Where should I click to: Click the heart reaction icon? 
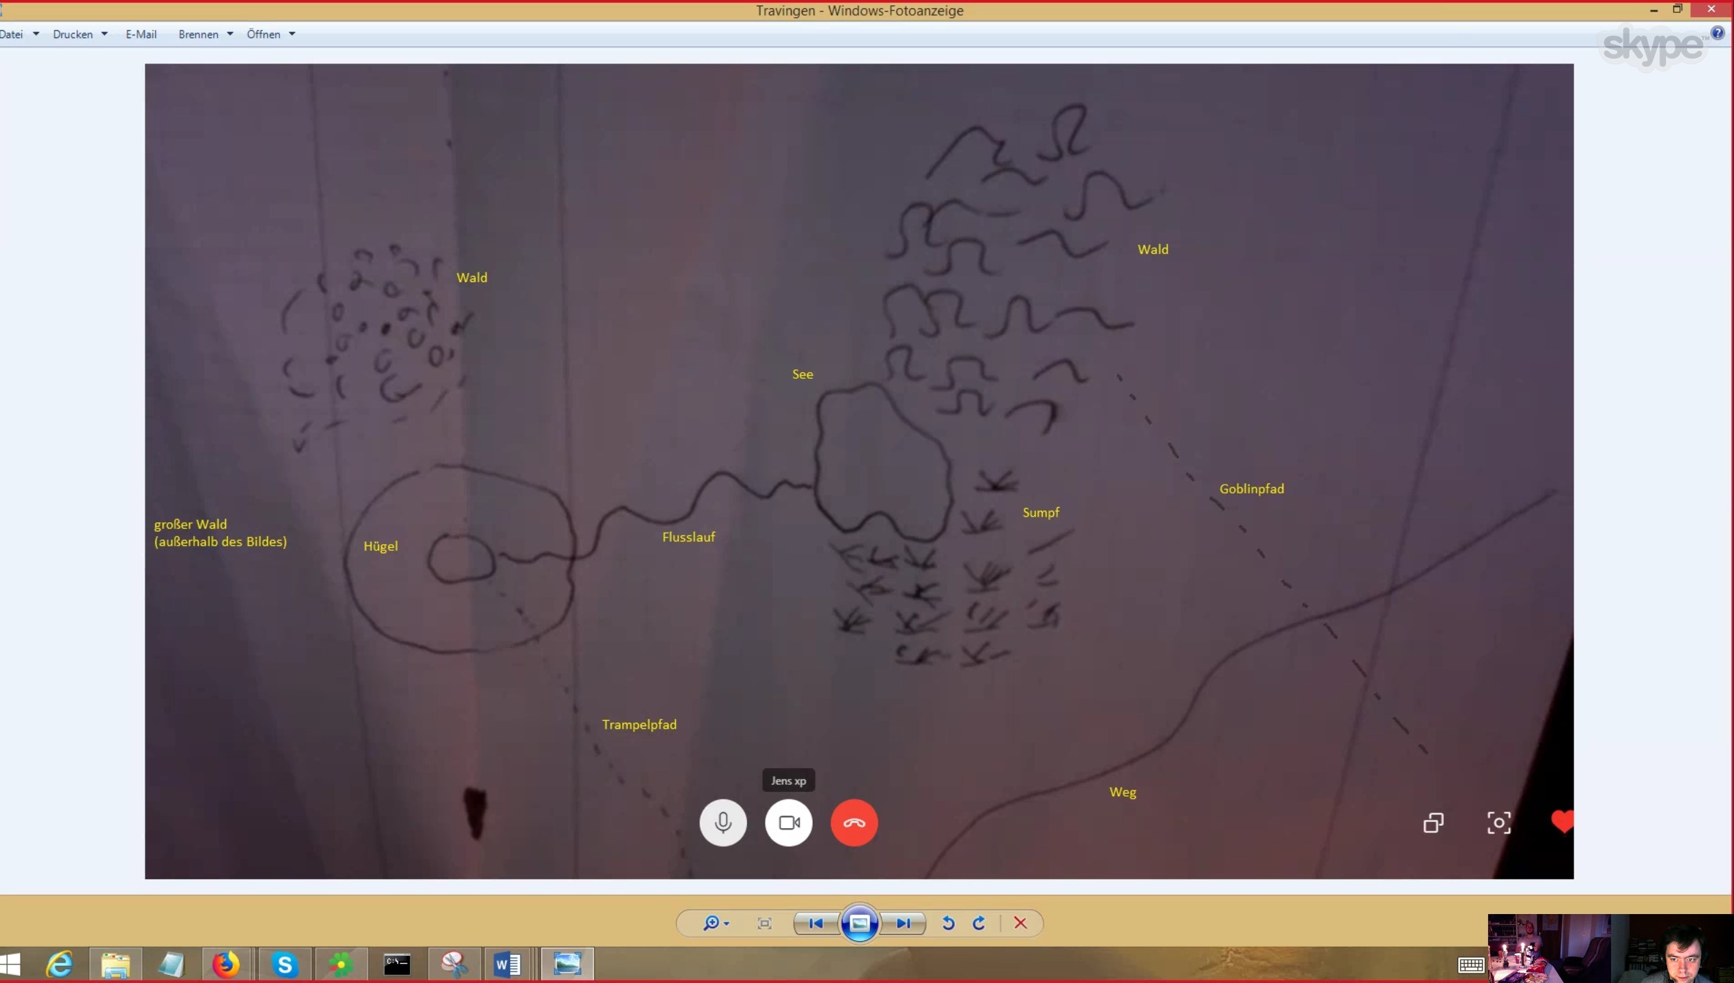pyautogui.click(x=1561, y=821)
